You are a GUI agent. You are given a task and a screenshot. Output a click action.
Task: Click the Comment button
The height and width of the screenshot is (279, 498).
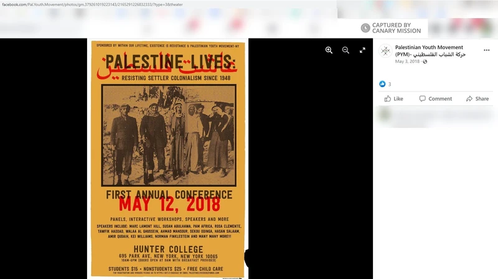coord(435,98)
